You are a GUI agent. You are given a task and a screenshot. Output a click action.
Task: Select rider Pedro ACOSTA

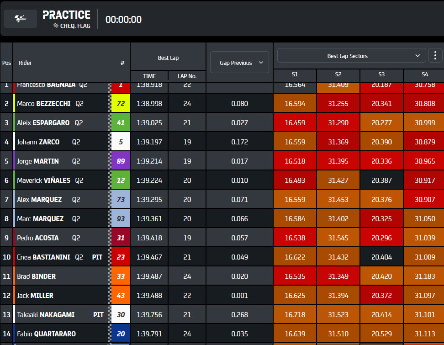38,238
